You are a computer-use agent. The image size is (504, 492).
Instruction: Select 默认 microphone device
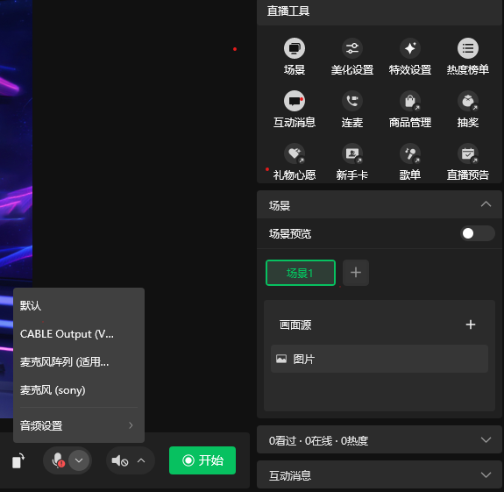coord(79,305)
